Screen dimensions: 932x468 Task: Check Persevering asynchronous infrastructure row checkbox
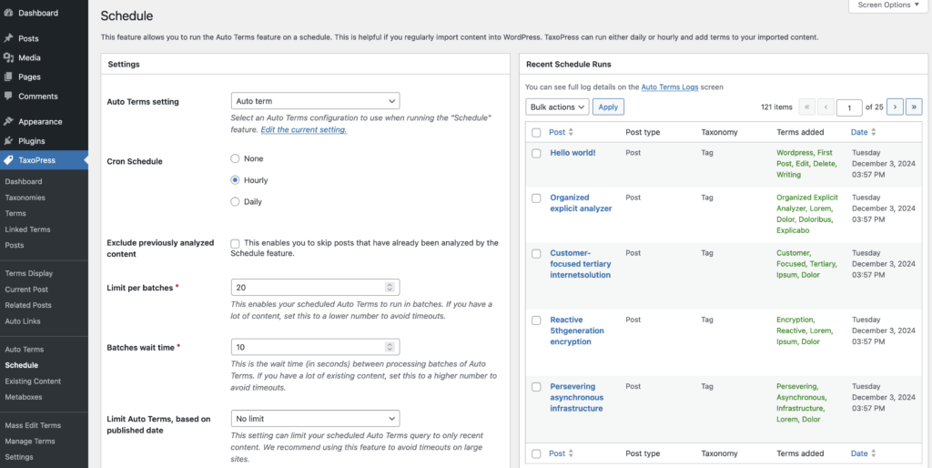click(536, 387)
